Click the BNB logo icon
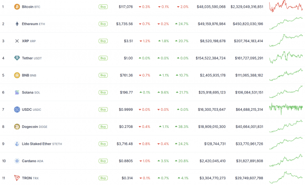The width and height of the screenshot is (305, 185). click(17, 75)
